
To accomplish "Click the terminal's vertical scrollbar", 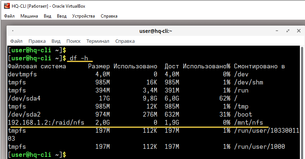I will (x=302, y=102).
